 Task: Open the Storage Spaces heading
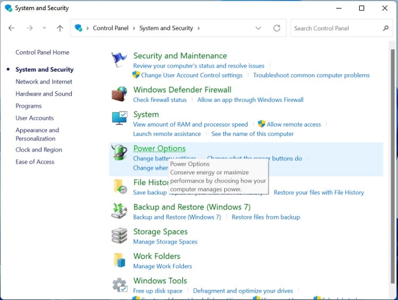160,232
